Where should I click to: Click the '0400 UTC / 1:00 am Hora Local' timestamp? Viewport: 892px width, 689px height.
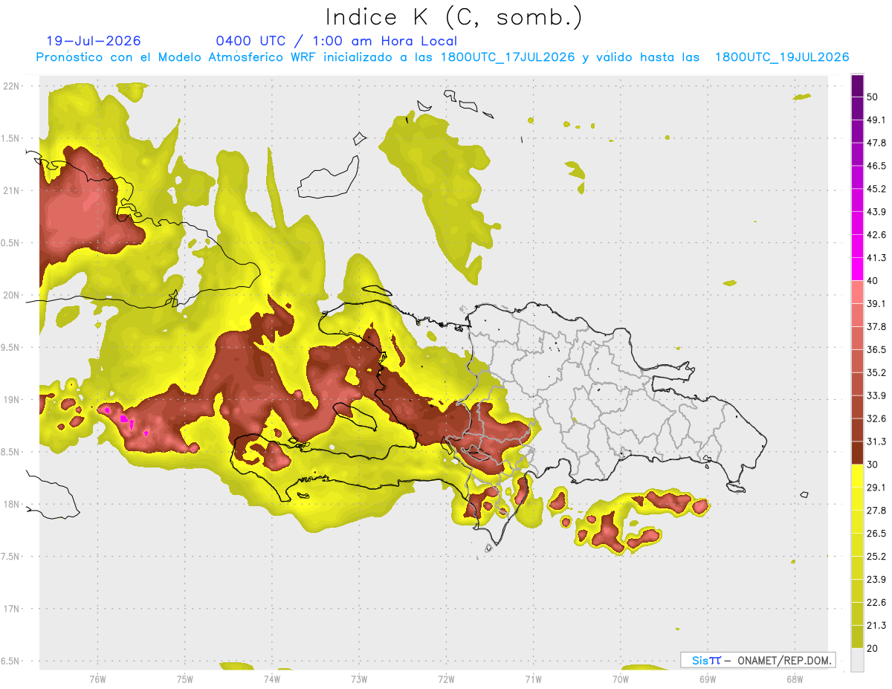[336, 41]
